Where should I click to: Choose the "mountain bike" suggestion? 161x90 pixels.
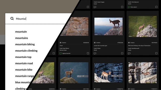(24, 69)
